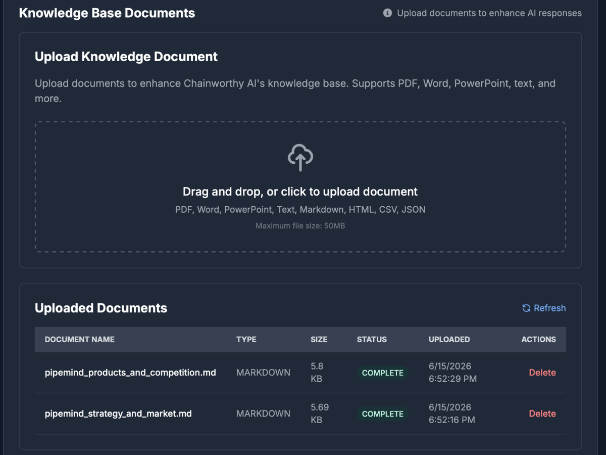
Task: Click upload date 6/15/2026 6:52:16 PM
Action: 452,414
